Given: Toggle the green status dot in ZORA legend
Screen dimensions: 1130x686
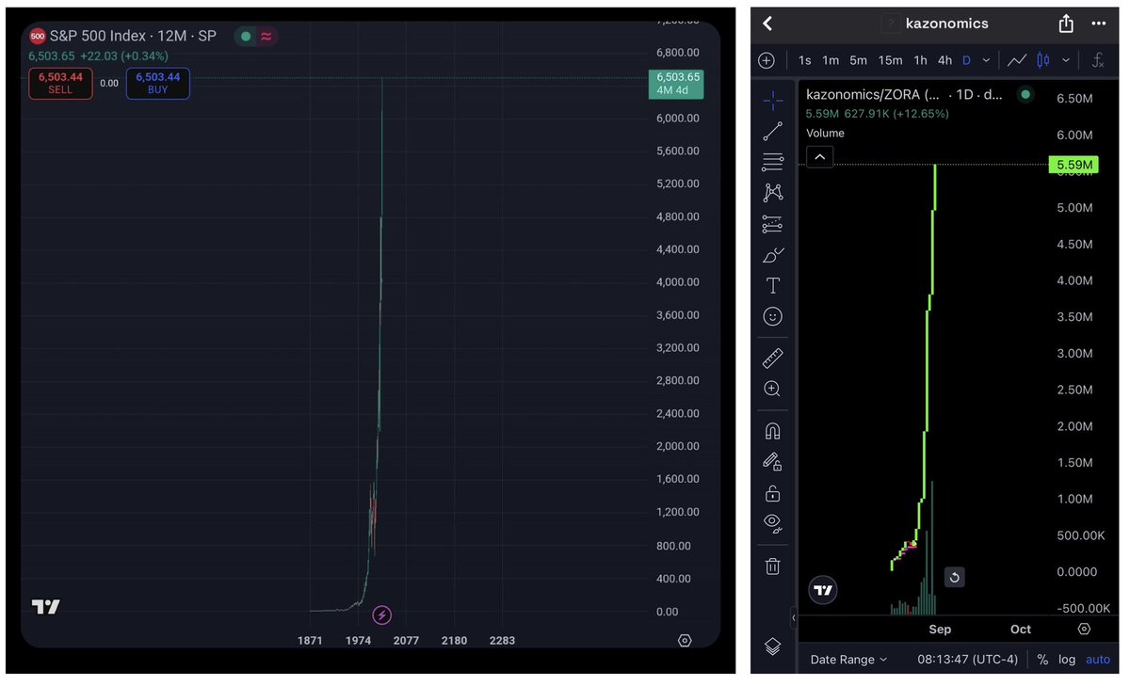Looking at the screenshot, I should 1025,94.
